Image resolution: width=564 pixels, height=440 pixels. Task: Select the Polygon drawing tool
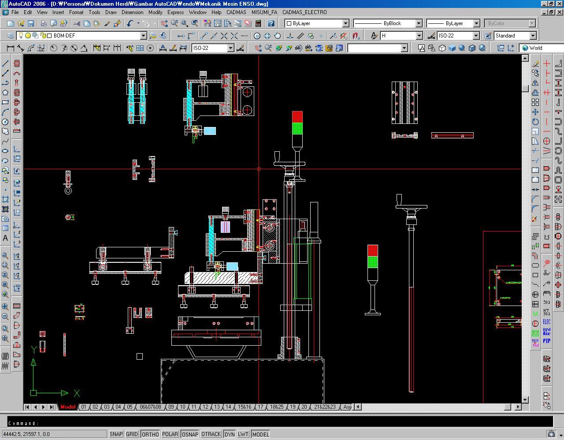5,92
